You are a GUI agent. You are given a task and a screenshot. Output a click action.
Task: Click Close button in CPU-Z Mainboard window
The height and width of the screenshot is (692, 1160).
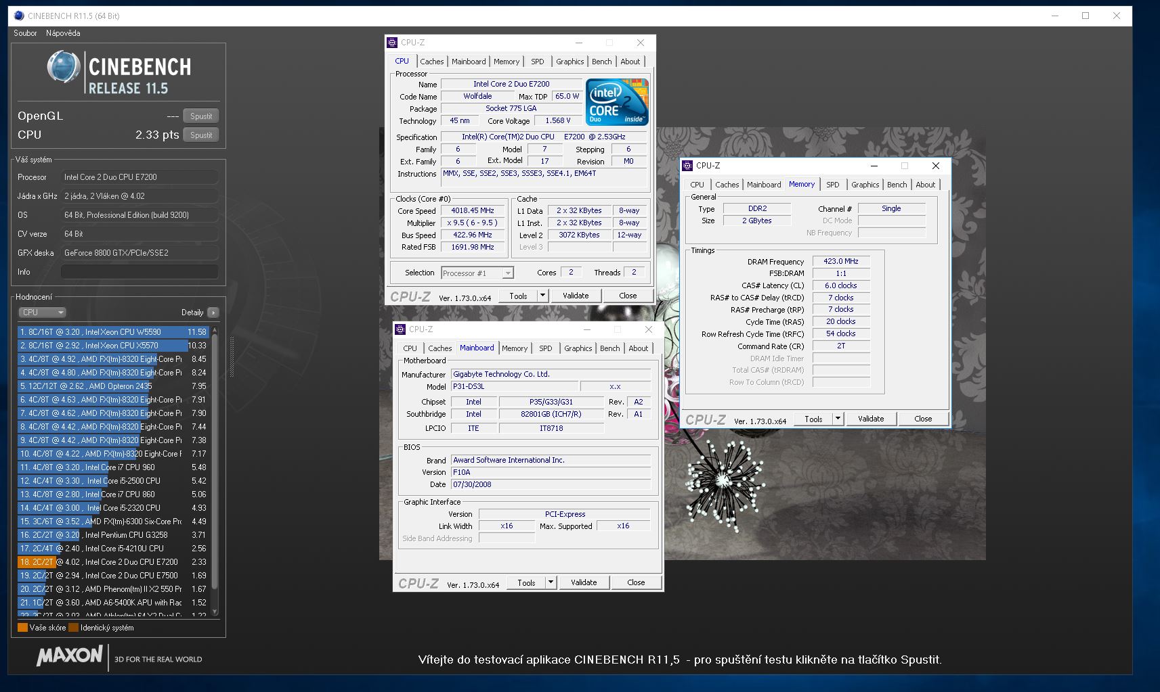(x=636, y=582)
